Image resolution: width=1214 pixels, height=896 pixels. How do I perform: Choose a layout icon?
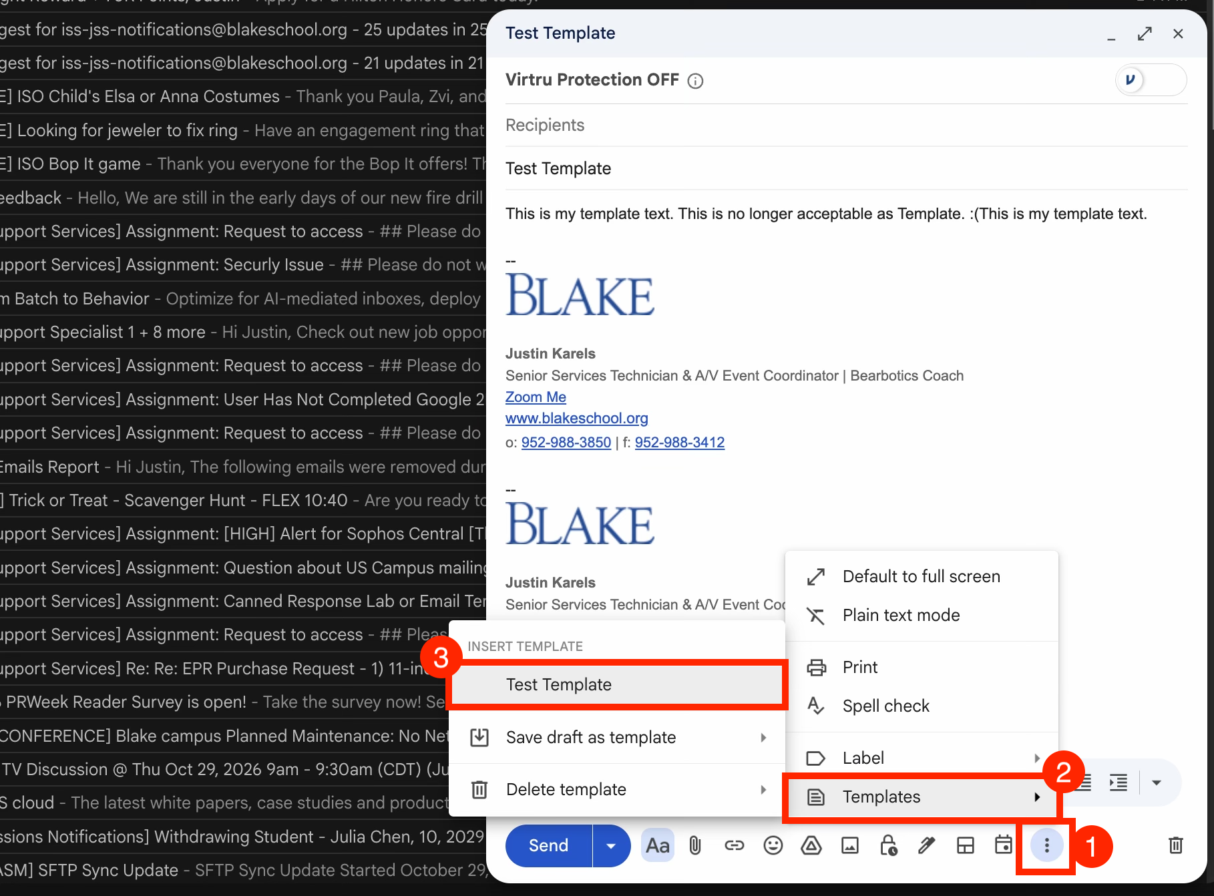tap(965, 846)
